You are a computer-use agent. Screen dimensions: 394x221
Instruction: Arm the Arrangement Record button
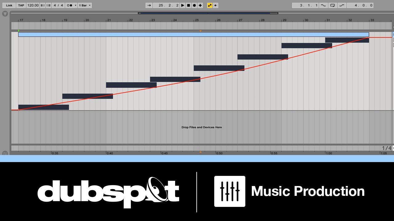pos(195,5)
